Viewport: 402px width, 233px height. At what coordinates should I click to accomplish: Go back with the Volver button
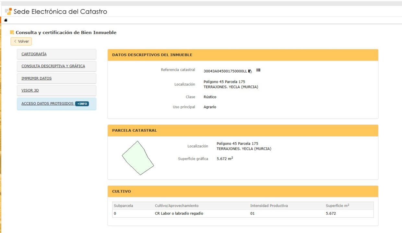tap(21, 41)
